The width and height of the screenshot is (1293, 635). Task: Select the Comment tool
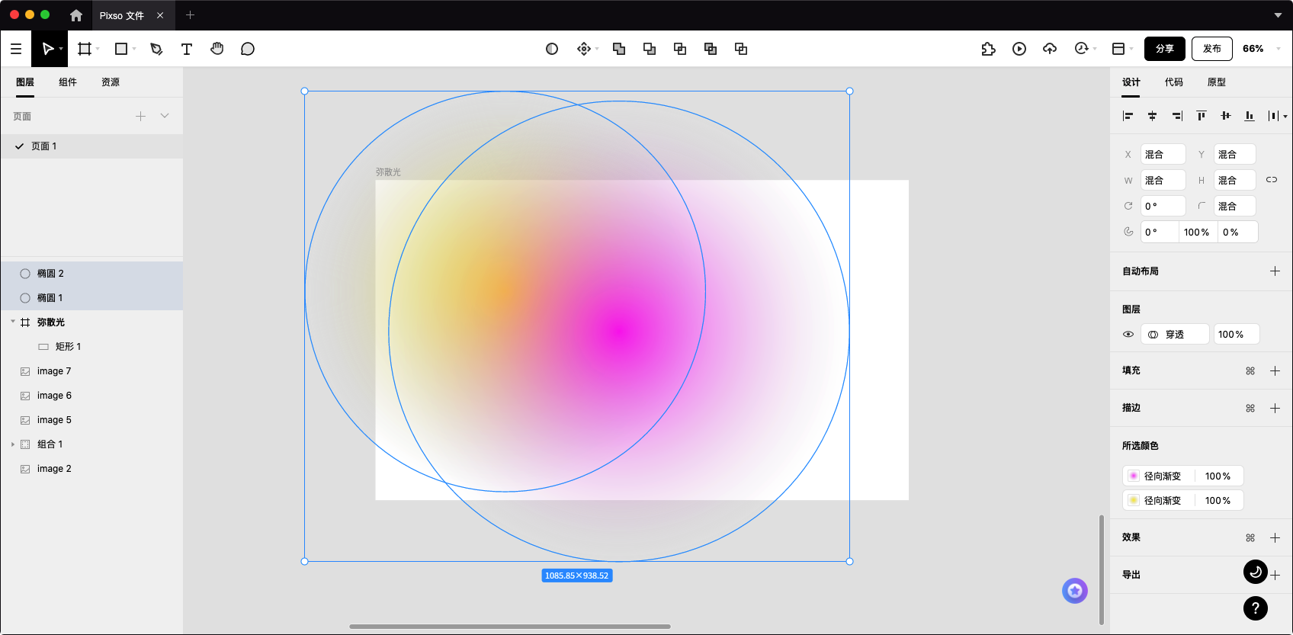(x=248, y=49)
